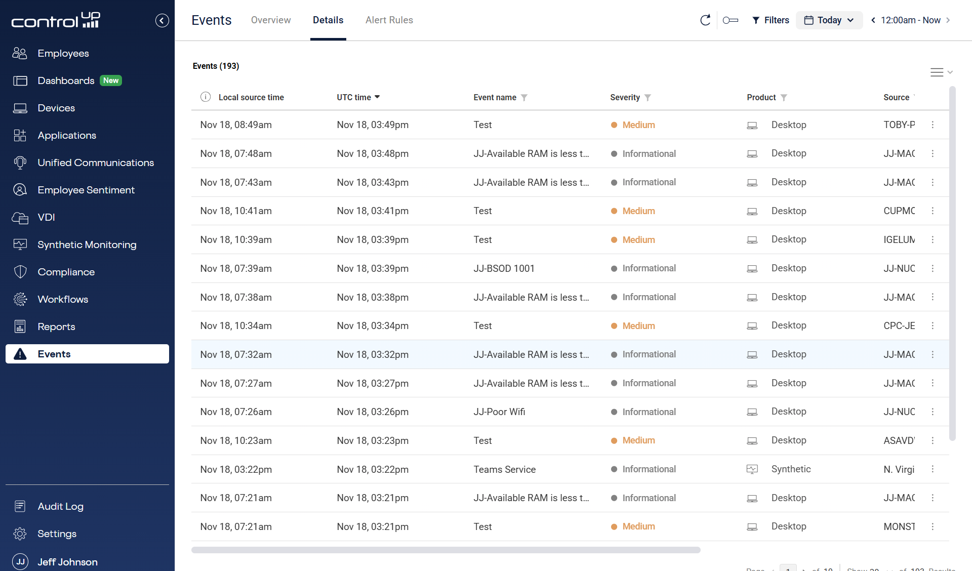
Task: Open the Devices section in sidebar
Action: (56, 108)
